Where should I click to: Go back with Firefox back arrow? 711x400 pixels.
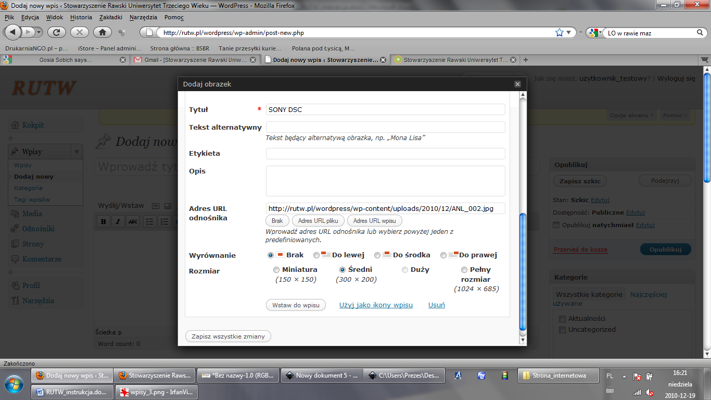tap(13, 32)
